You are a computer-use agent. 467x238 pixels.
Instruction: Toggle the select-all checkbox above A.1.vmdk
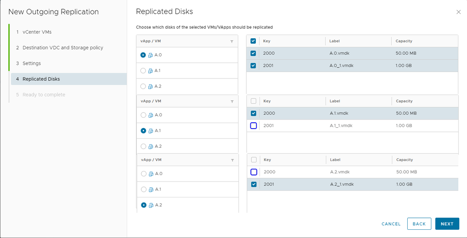click(x=254, y=101)
